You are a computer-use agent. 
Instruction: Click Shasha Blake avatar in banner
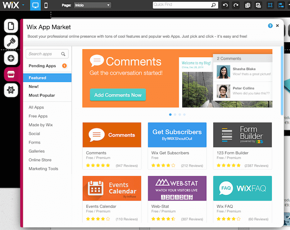pos(223,72)
